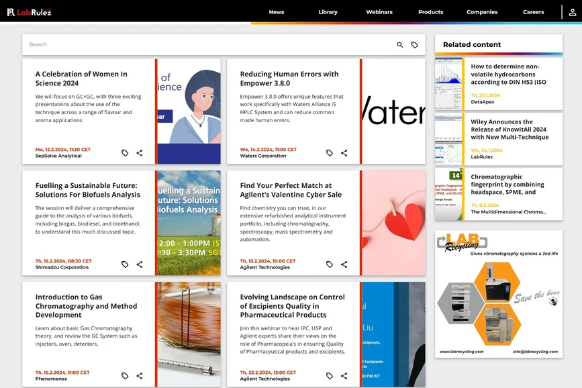Share the Women In Science webinar
This screenshot has height=388, width=582.
point(140,153)
